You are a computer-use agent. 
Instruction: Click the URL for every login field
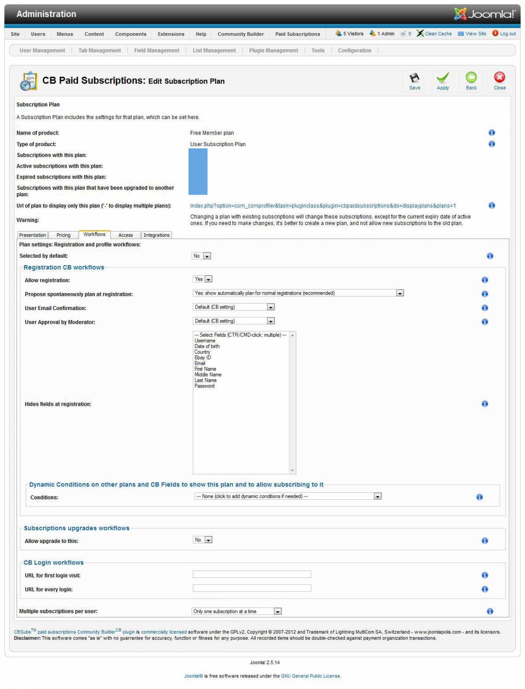252,588
